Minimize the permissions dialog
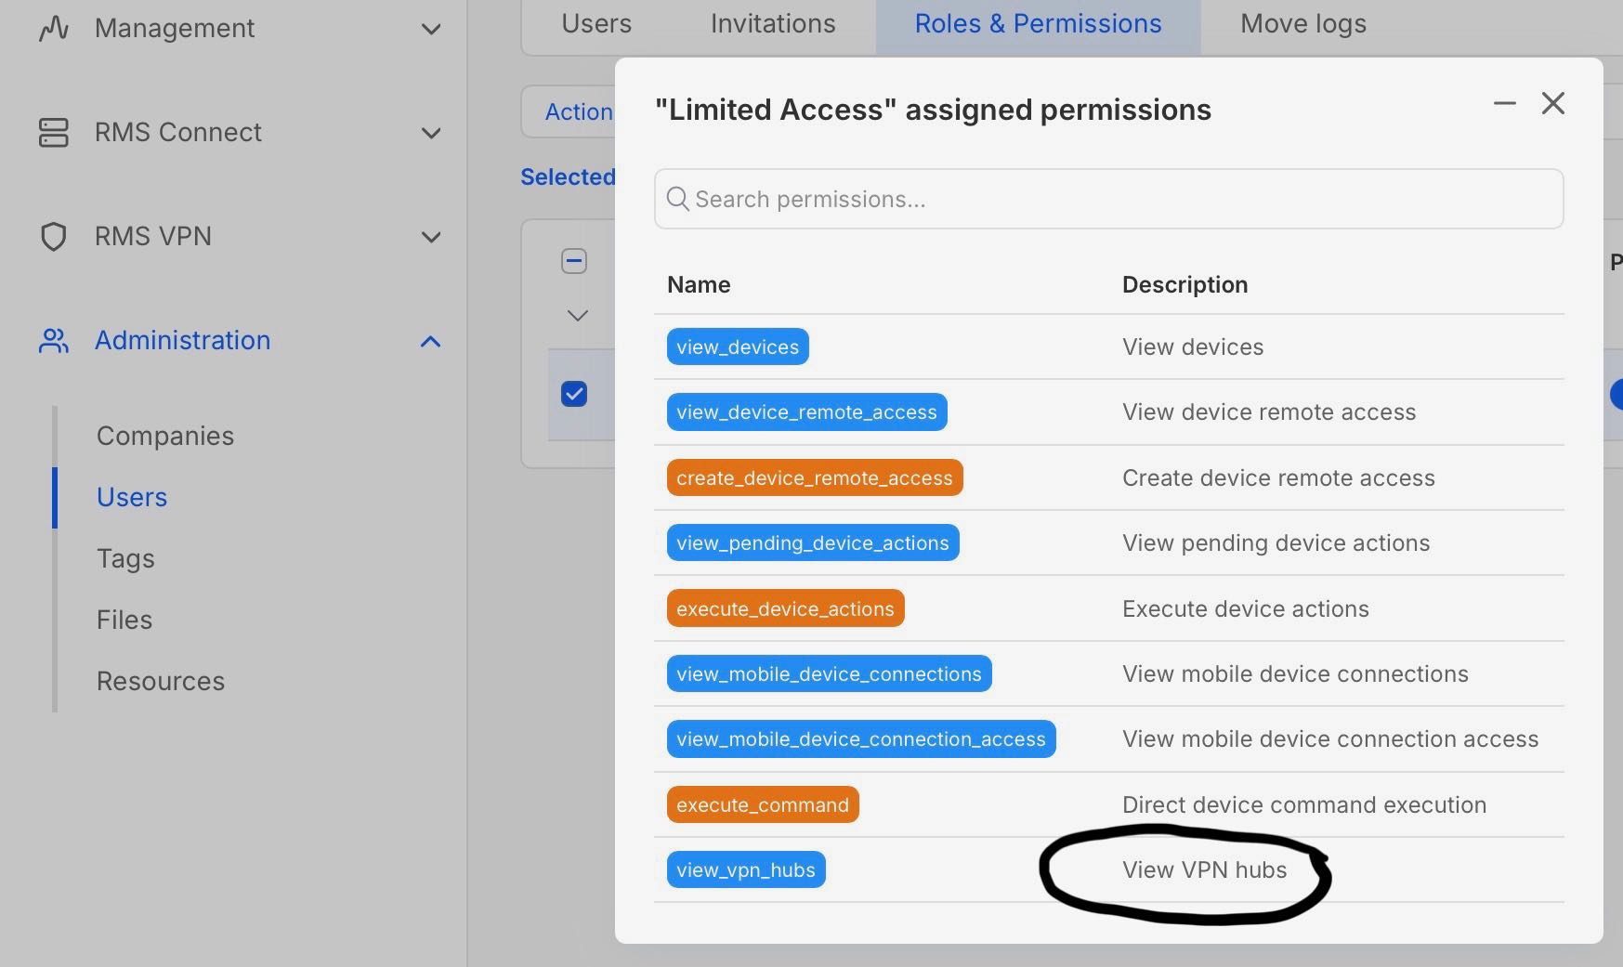1623x967 pixels. tap(1505, 103)
